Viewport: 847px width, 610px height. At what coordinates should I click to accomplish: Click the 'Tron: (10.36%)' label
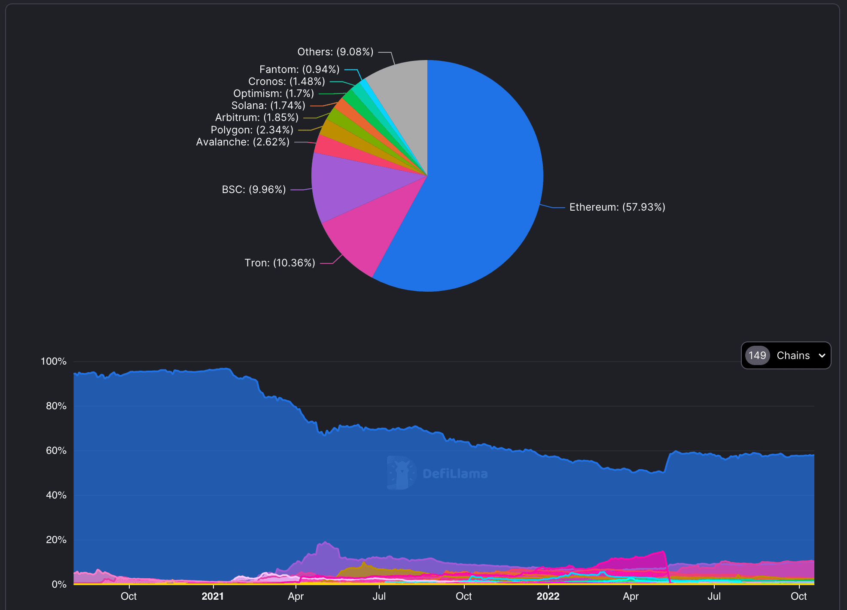point(280,263)
